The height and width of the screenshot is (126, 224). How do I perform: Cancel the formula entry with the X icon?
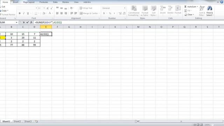[x=24, y=22]
